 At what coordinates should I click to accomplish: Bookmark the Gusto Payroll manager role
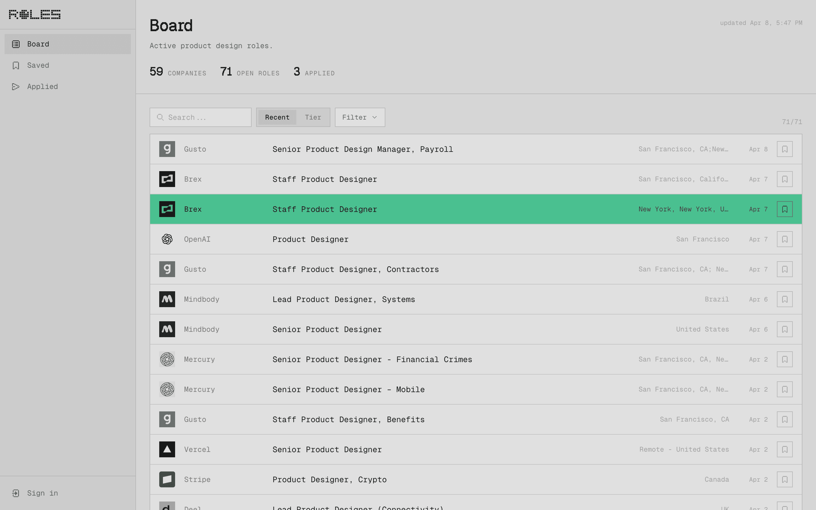click(x=784, y=149)
